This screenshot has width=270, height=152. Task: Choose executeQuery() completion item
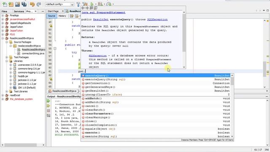click(x=156, y=76)
